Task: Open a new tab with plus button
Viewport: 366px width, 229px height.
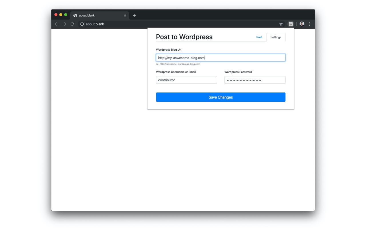Action: 134,15
